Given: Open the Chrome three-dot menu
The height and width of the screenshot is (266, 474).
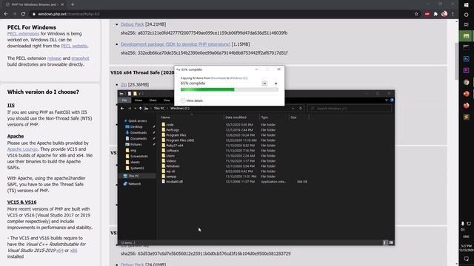Looking at the screenshot, I should pyautogui.click(x=453, y=14).
